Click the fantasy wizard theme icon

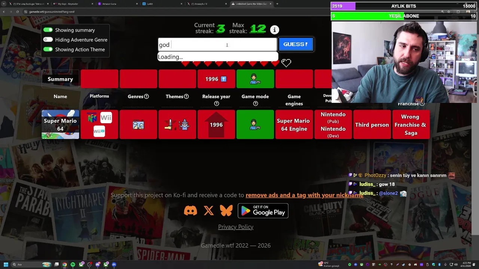pyautogui.click(x=184, y=125)
